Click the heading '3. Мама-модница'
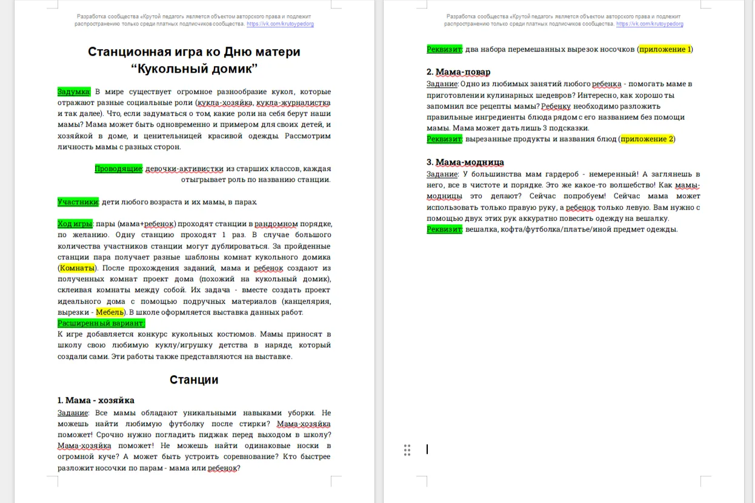 pos(465,162)
